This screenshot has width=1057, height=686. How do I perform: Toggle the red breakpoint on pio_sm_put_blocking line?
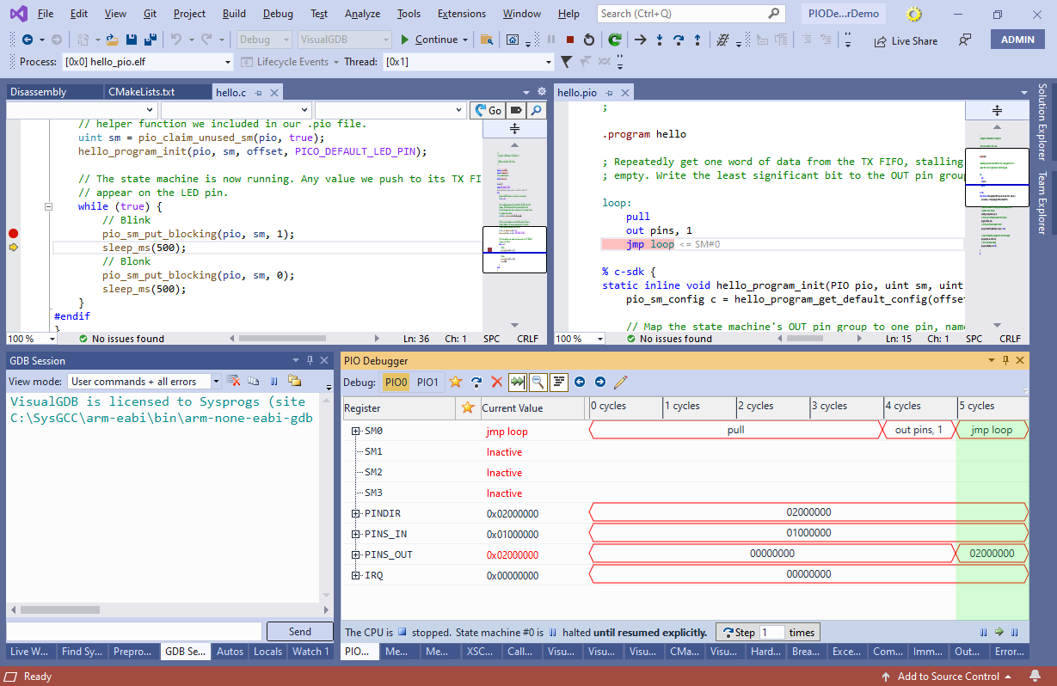13,234
